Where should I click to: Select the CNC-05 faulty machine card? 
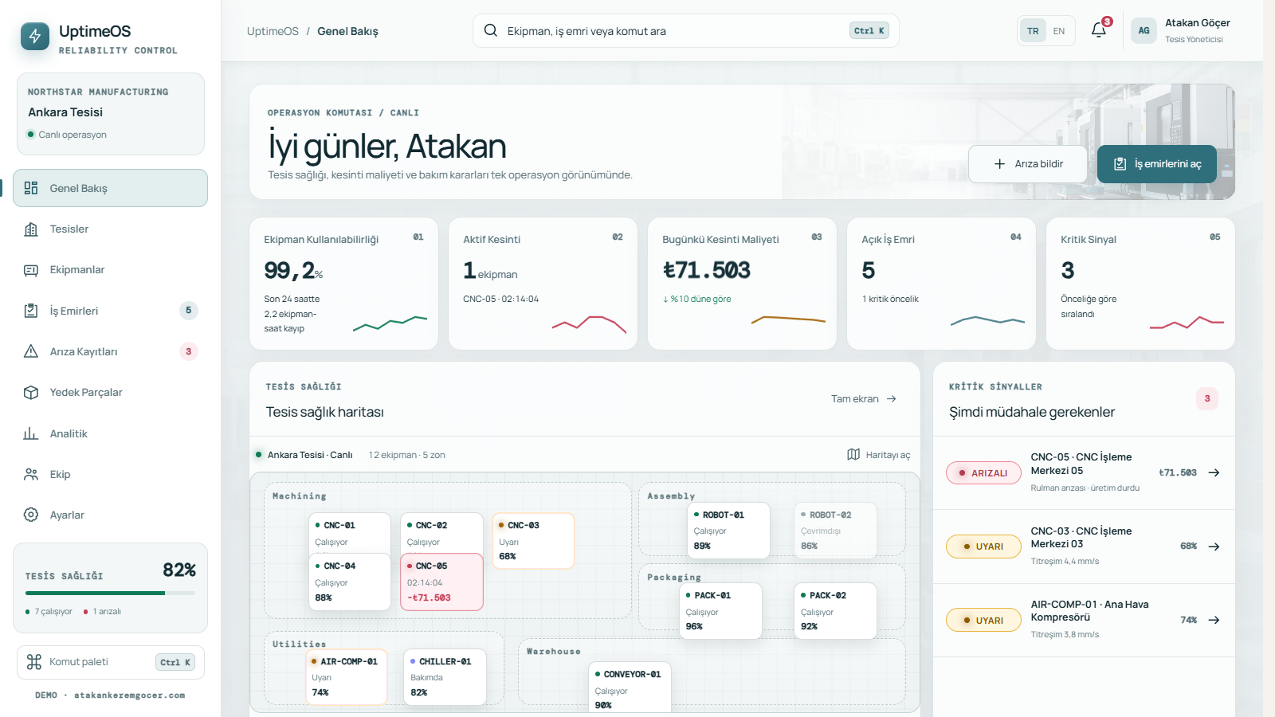[441, 582]
